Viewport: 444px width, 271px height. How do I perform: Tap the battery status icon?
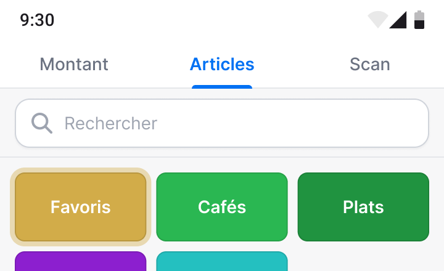coord(419,20)
